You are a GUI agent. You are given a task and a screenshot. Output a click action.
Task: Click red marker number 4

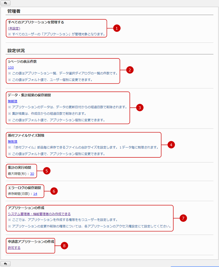click(x=171, y=145)
